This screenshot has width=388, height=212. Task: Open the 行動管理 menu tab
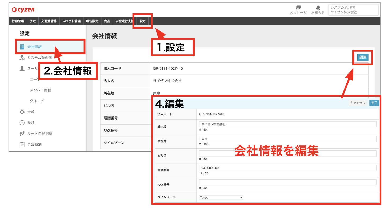coord(18,21)
